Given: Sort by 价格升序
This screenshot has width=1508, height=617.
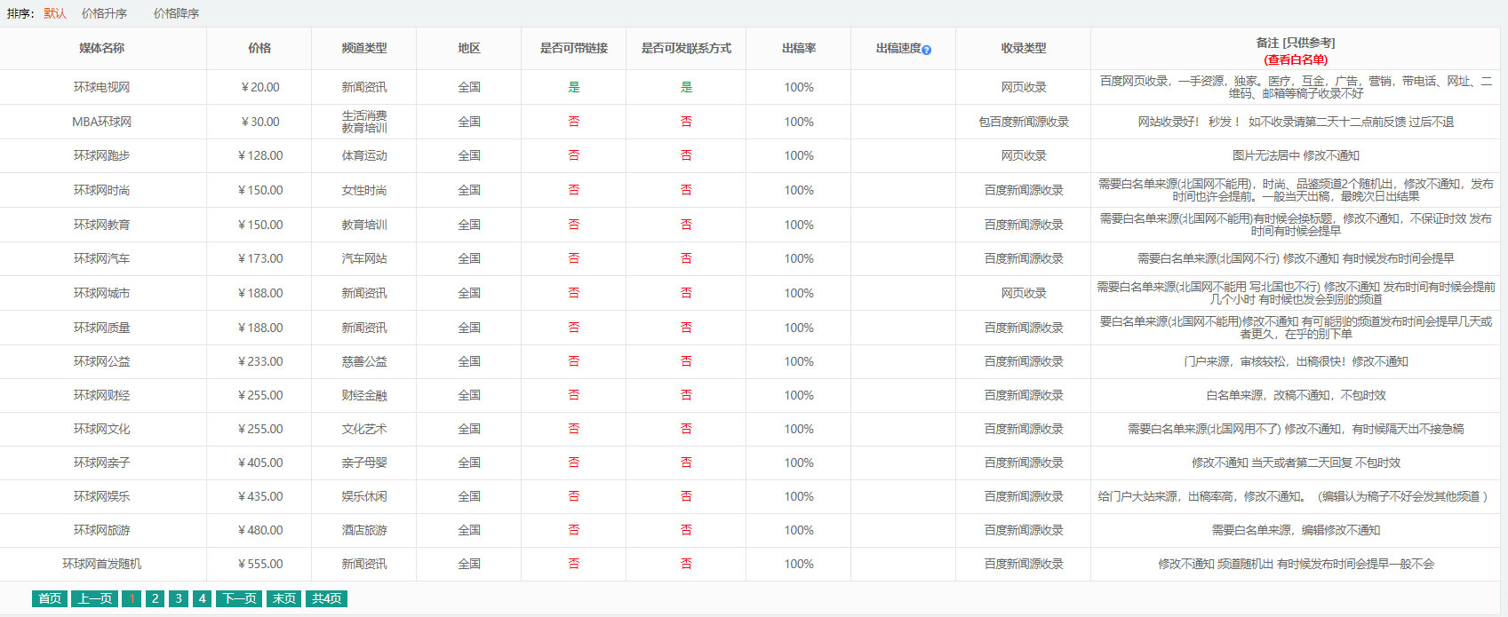Looking at the screenshot, I should tap(104, 13).
